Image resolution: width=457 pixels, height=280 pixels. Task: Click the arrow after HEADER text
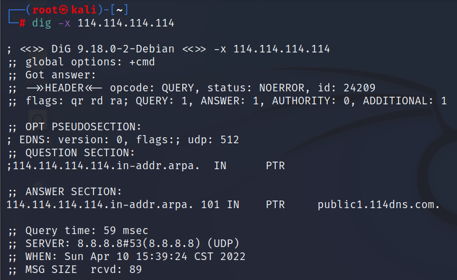coord(93,88)
